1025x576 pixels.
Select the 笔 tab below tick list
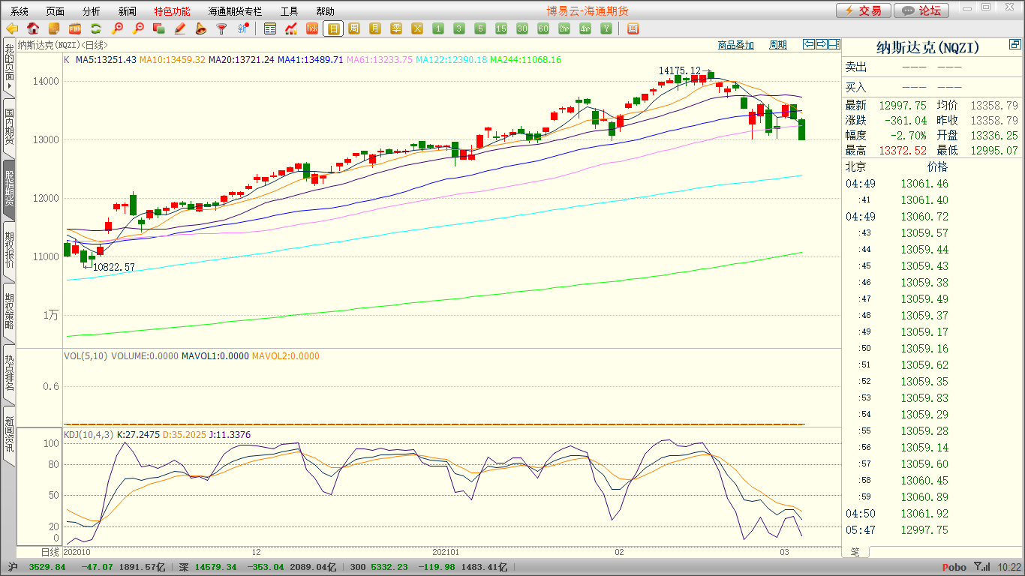coord(855,552)
